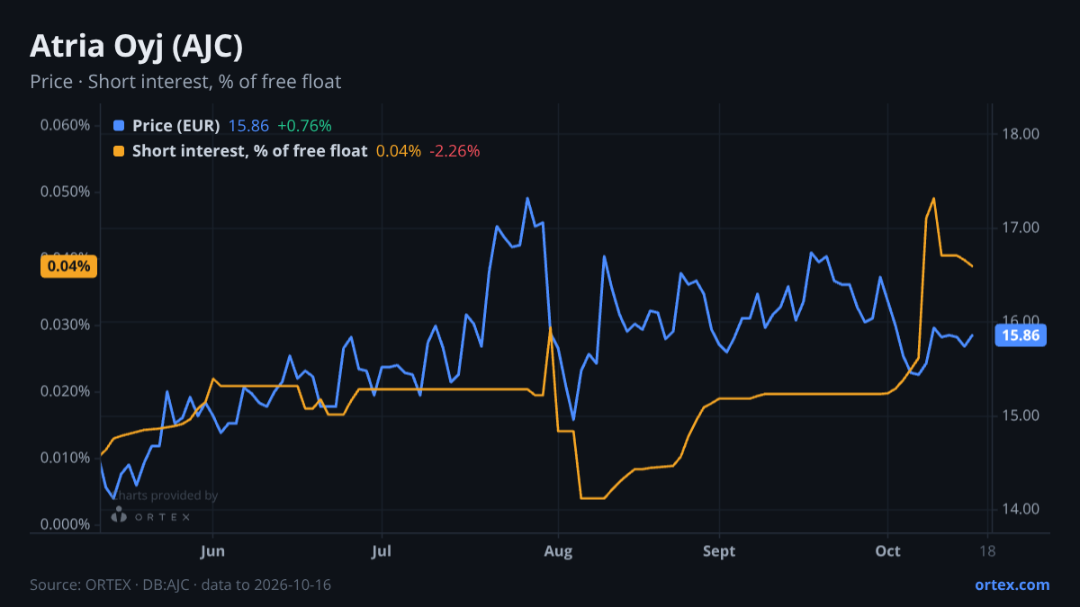This screenshot has height=607, width=1080.
Task: Select the Price (EUR) legend label
Action: point(175,126)
